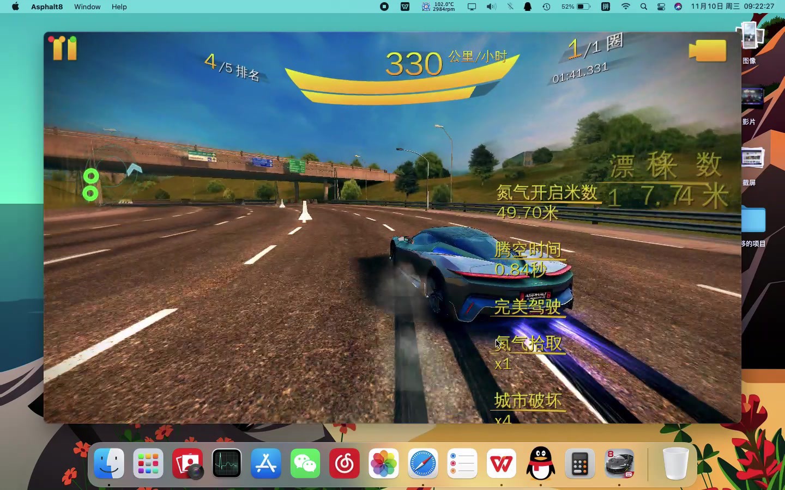
Task: Click the 腾空时间 label
Action: point(528,249)
